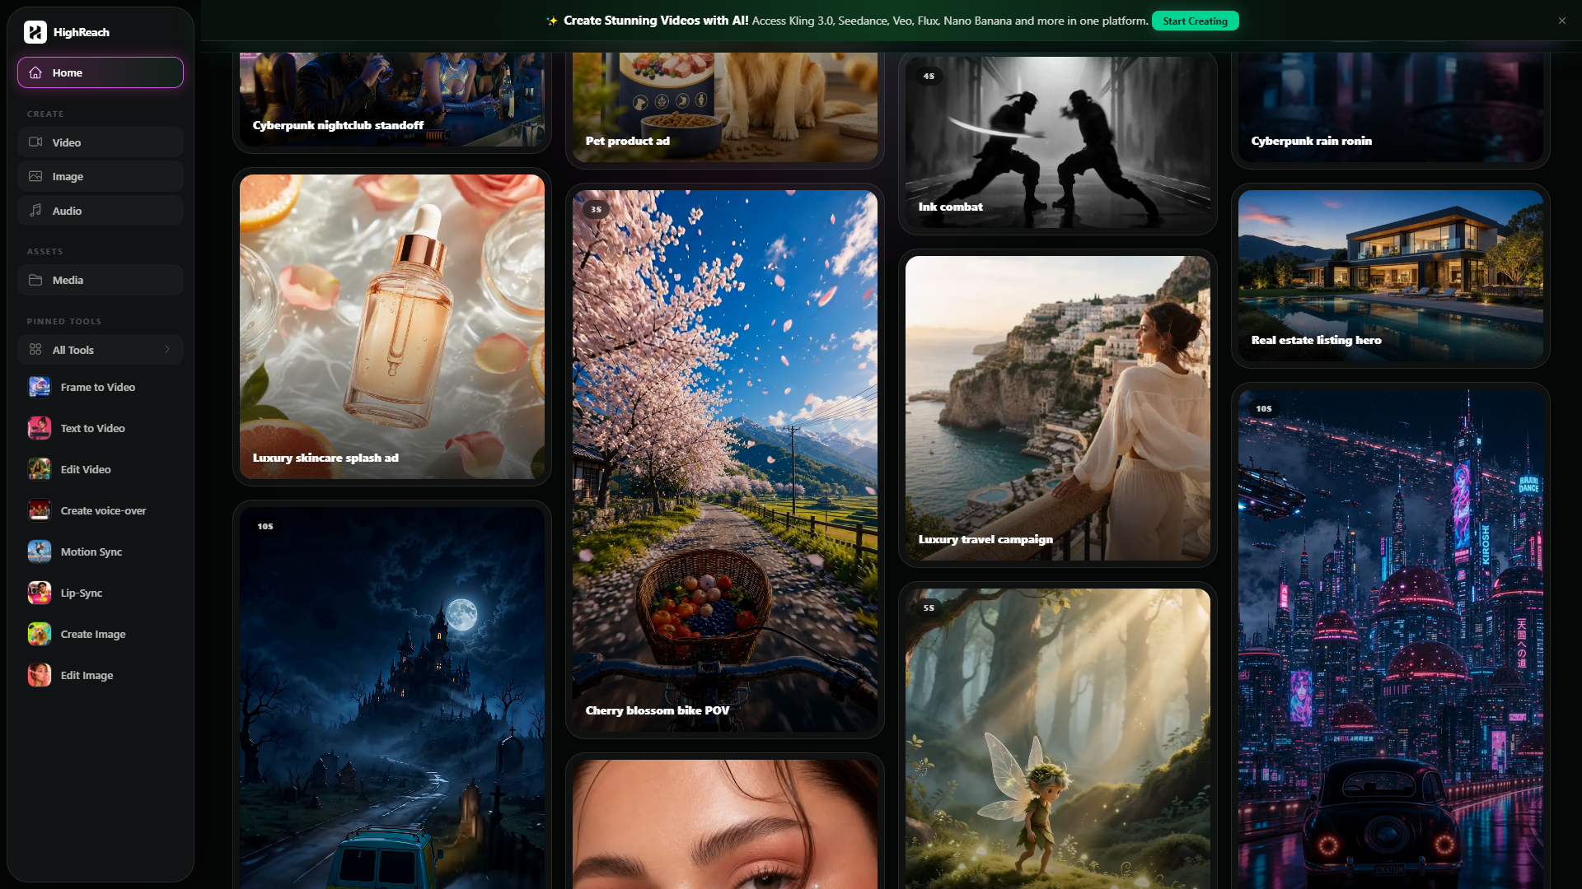Select the Ink combat video template
Image resolution: width=1582 pixels, height=889 pixels.
tap(1058, 142)
